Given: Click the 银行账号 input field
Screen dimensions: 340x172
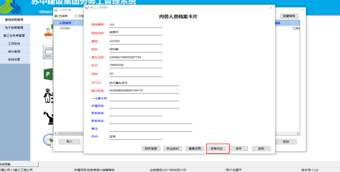Looking at the screenshot, I should point(144,91).
